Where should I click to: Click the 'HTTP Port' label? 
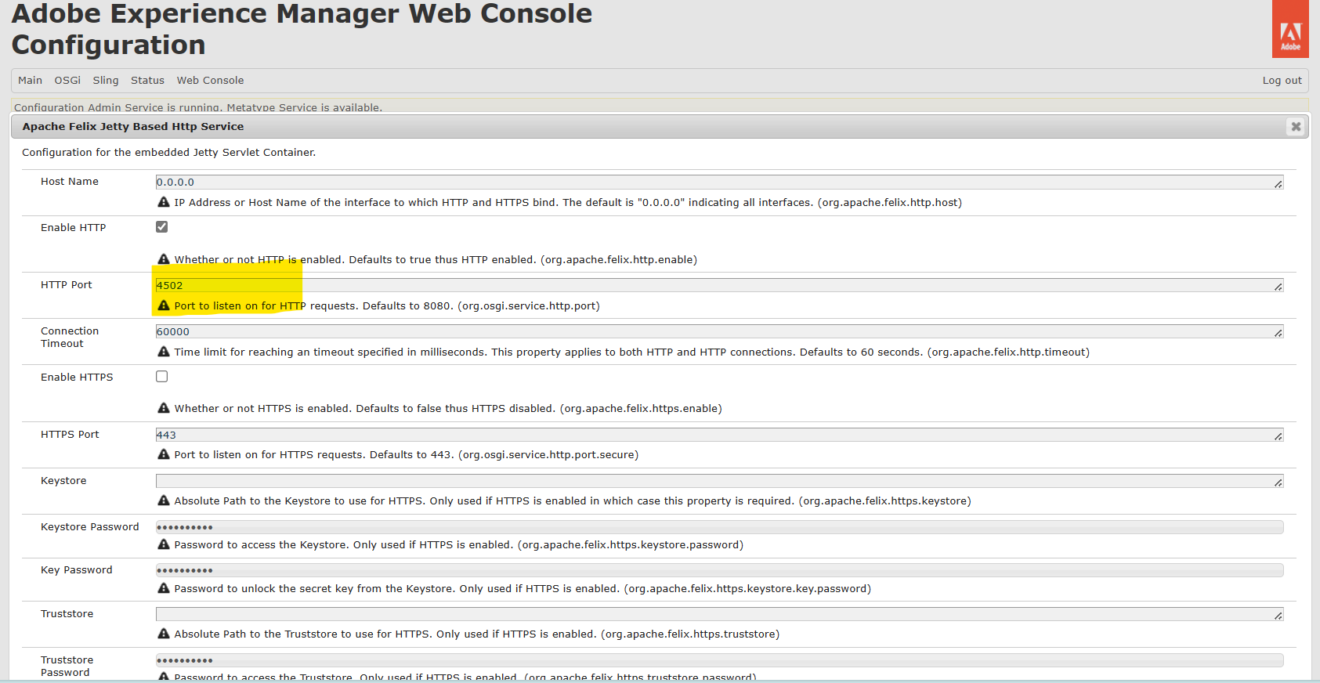[x=67, y=284]
